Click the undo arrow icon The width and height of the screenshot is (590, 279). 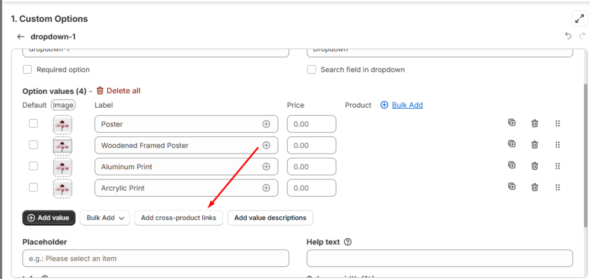pos(568,36)
